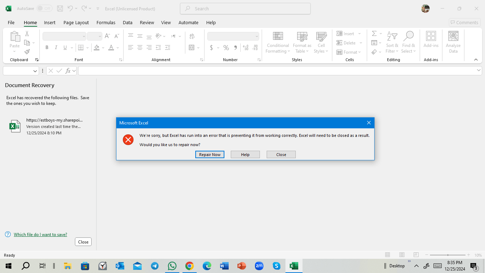Click the Borders icon
The height and width of the screenshot is (273, 485).
coord(81,48)
